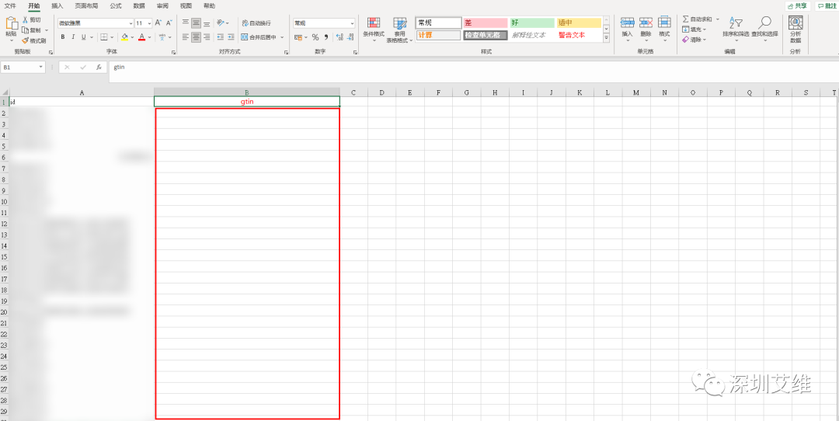
Task: Click the Find and Select (查找和选择) magnifier
Action: (x=764, y=23)
